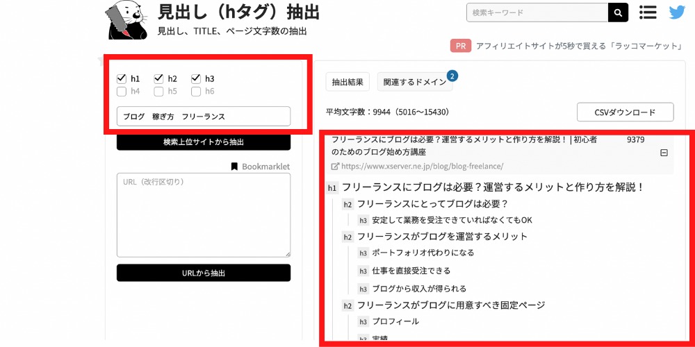Download results with CSVダウンロード button
Screen dimensions: 695x347
click(625, 112)
